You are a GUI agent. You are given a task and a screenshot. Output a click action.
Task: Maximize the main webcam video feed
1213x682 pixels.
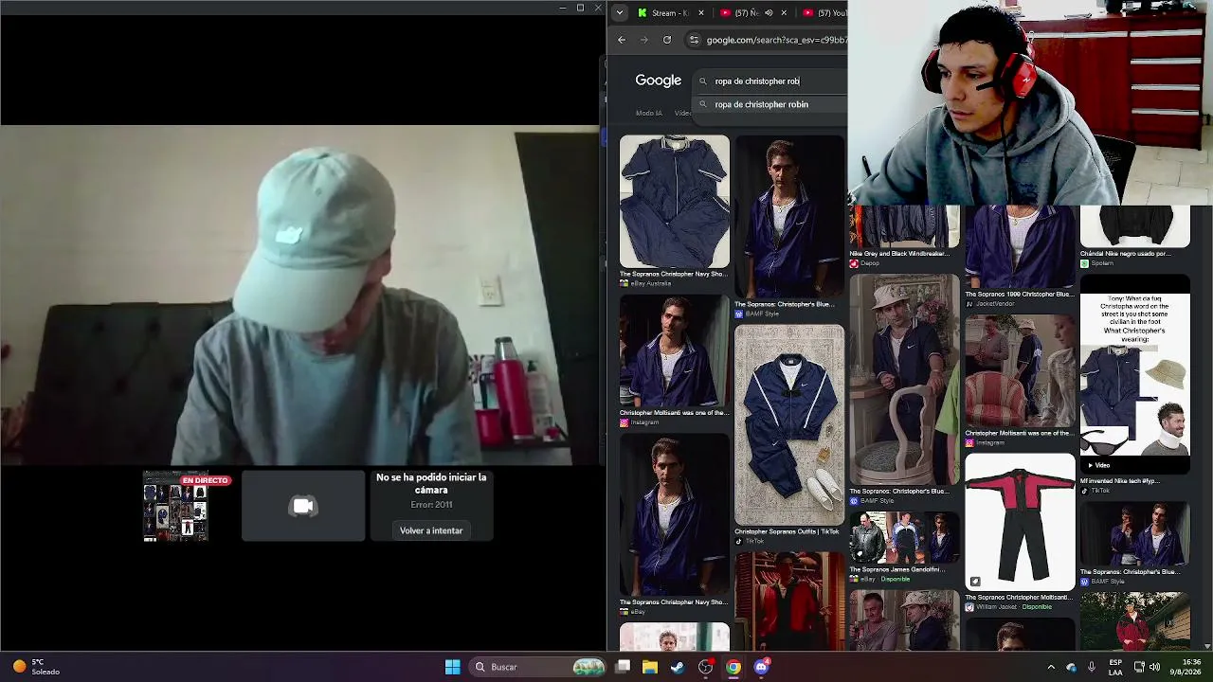[301, 295]
